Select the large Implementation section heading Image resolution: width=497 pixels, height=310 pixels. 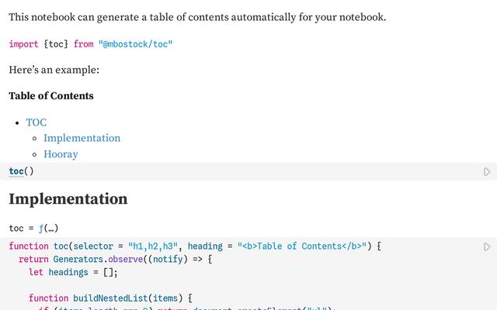(68, 199)
